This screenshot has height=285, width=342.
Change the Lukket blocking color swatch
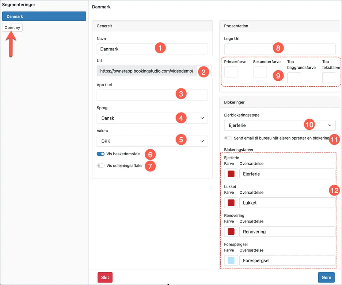click(231, 203)
